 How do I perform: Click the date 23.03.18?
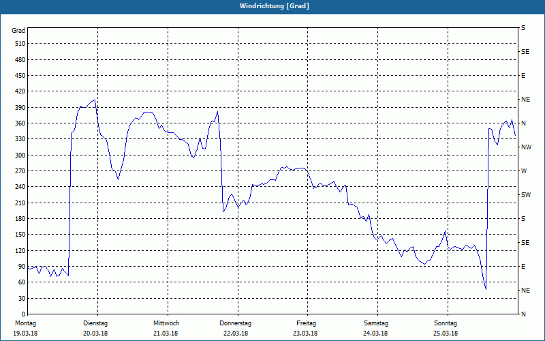[x=305, y=333]
